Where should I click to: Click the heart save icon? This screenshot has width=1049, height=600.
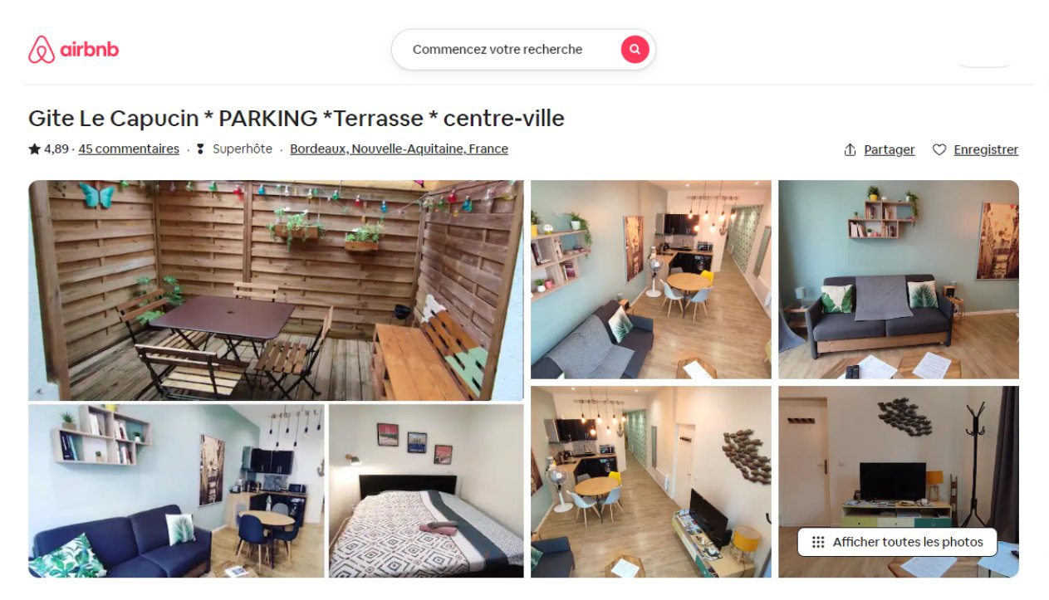tap(939, 149)
